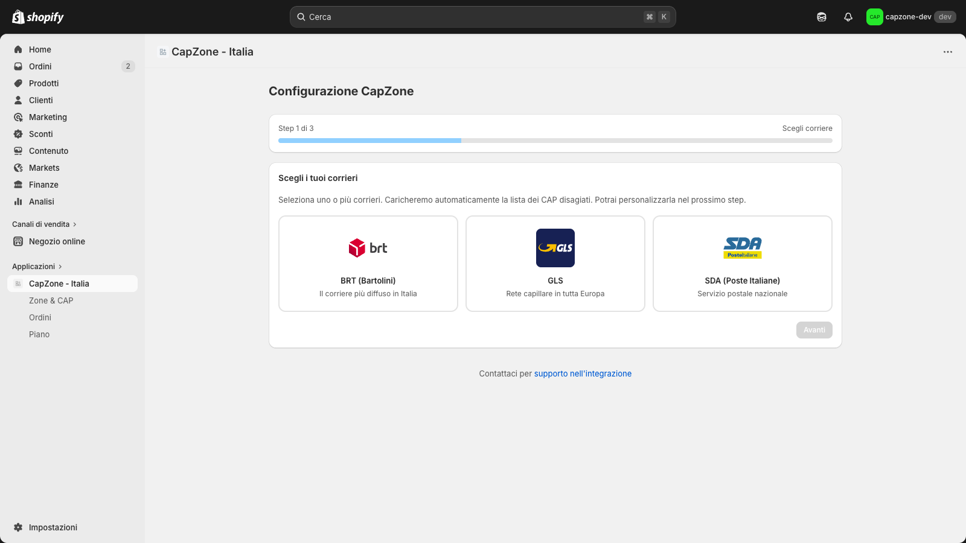Select the GLS courier card
The width and height of the screenshot is (966, 543).
click(555, 264)
